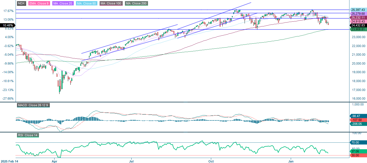Click the MA Close 200 legend label
This screenshot has width=367, height=163.
click(x=136, y=3)
